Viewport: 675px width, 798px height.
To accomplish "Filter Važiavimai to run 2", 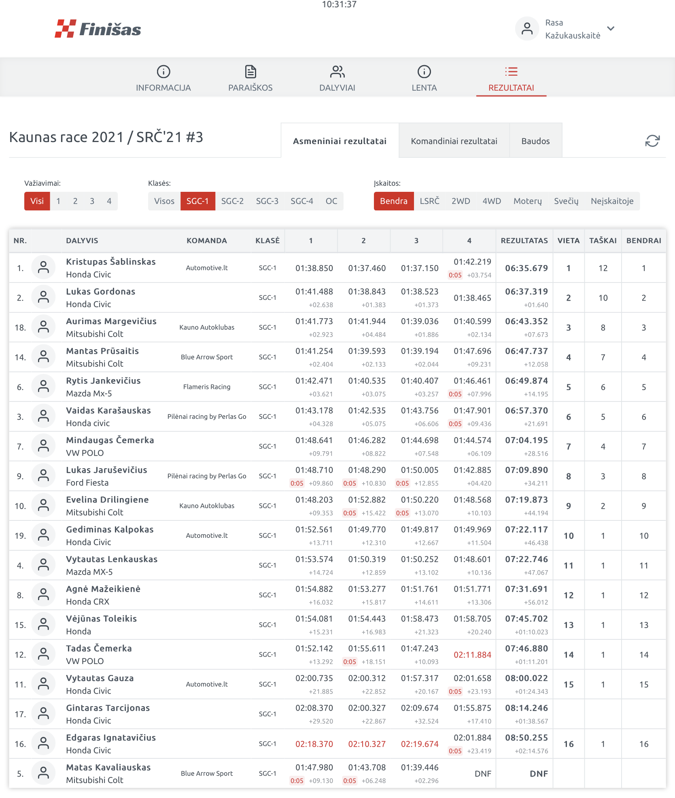I will (x=75, y=201).
